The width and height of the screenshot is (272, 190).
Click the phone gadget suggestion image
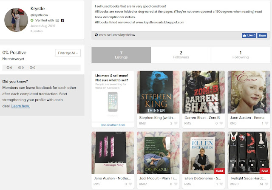pos(113,102)
